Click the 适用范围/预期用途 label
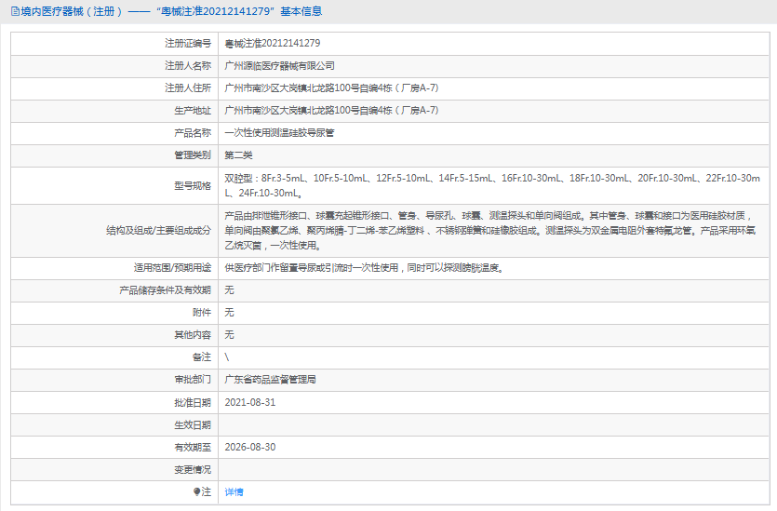This screenshot has width=777, height=511. point(172,268)
